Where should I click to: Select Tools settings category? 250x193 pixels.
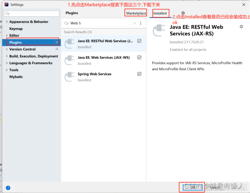click(x=14, y=70)
